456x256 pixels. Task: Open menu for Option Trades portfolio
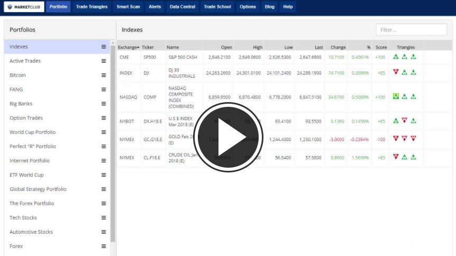104,118
